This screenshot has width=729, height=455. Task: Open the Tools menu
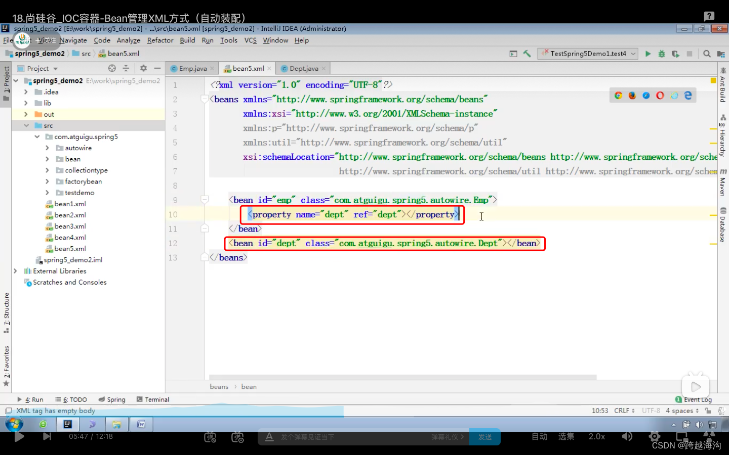[228, 40]
